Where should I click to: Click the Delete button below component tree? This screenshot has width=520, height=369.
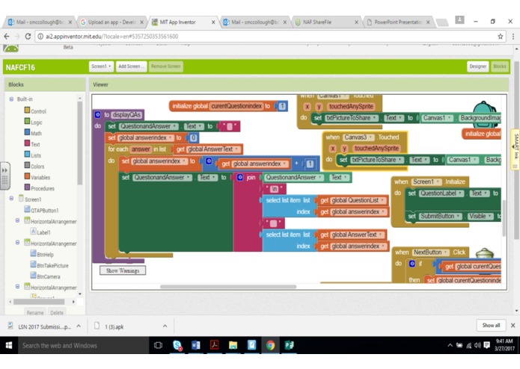[x=57, y=312]
